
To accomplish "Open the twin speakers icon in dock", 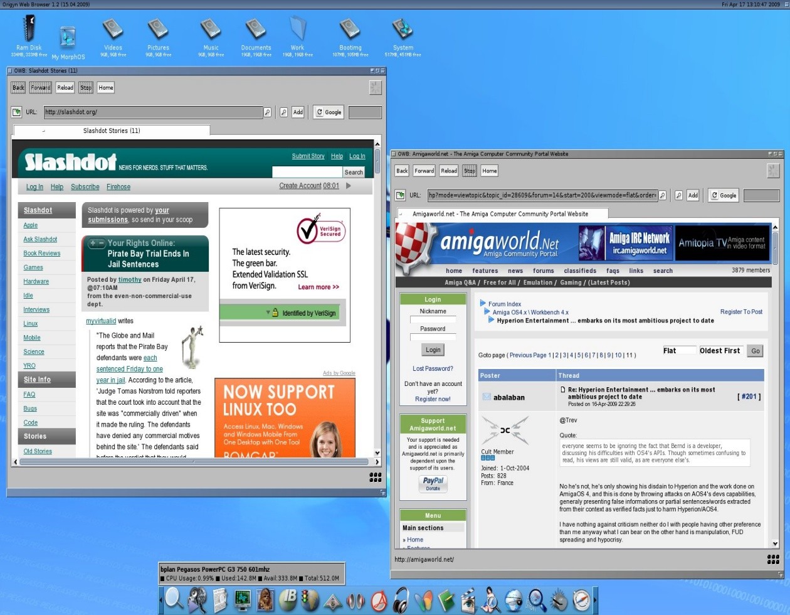I will click(x=355, y=601).
